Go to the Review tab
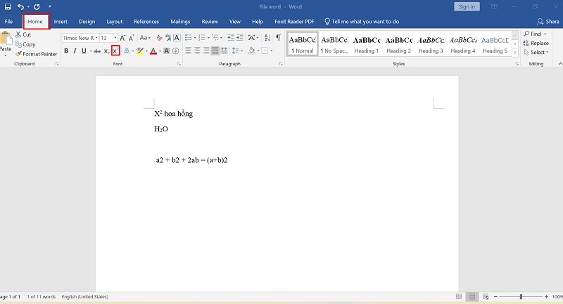The height and width of the screenshot is (304, 563). [210, 22]
